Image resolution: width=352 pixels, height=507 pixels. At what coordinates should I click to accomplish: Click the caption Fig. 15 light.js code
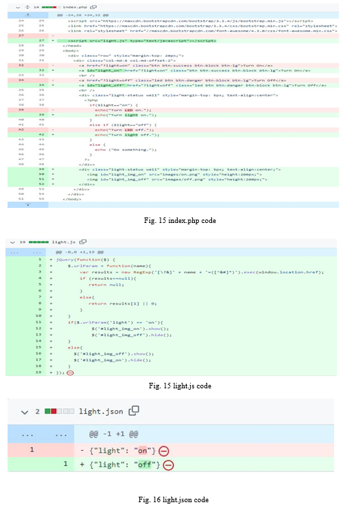pos(180,386)
